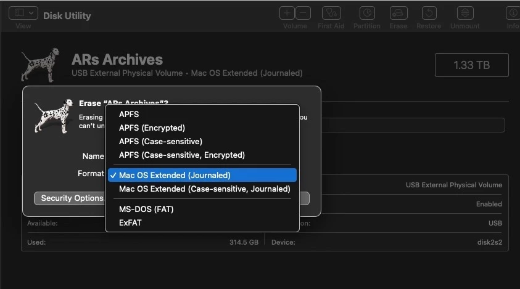Select Mac OS Extended (Journaled) option
Image resolution: width=520 pixels, height=289 pixels.
202,175
